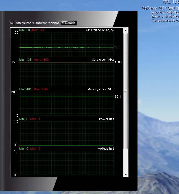Click the Detach button
Image resolution: width=179 pixels, height=194 pixels.
[69, 23]
